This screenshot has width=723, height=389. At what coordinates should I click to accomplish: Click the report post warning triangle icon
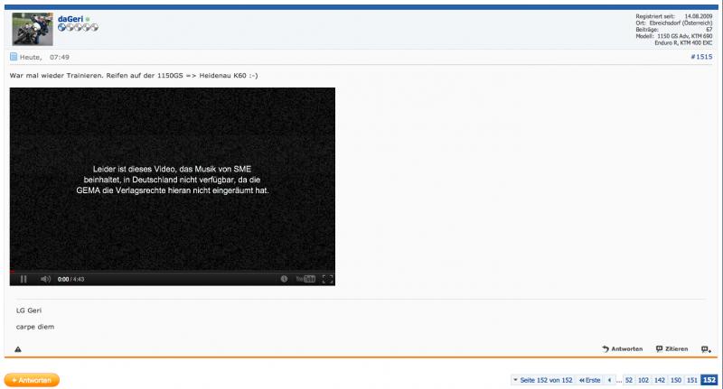point(17,349)
